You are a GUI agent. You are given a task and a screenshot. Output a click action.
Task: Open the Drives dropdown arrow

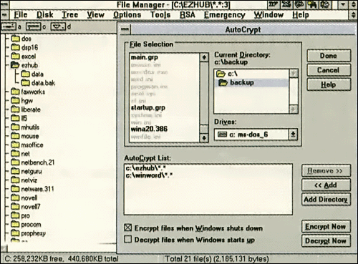(x=293, y=135)
